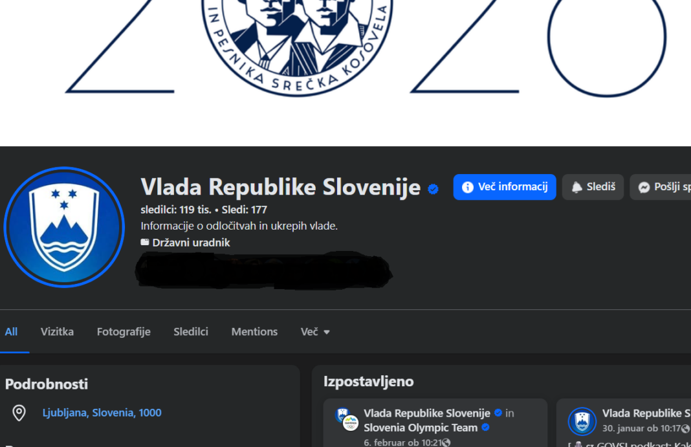Switch to the Vizitka tab
691x447 pixels.
click(58, 332)
